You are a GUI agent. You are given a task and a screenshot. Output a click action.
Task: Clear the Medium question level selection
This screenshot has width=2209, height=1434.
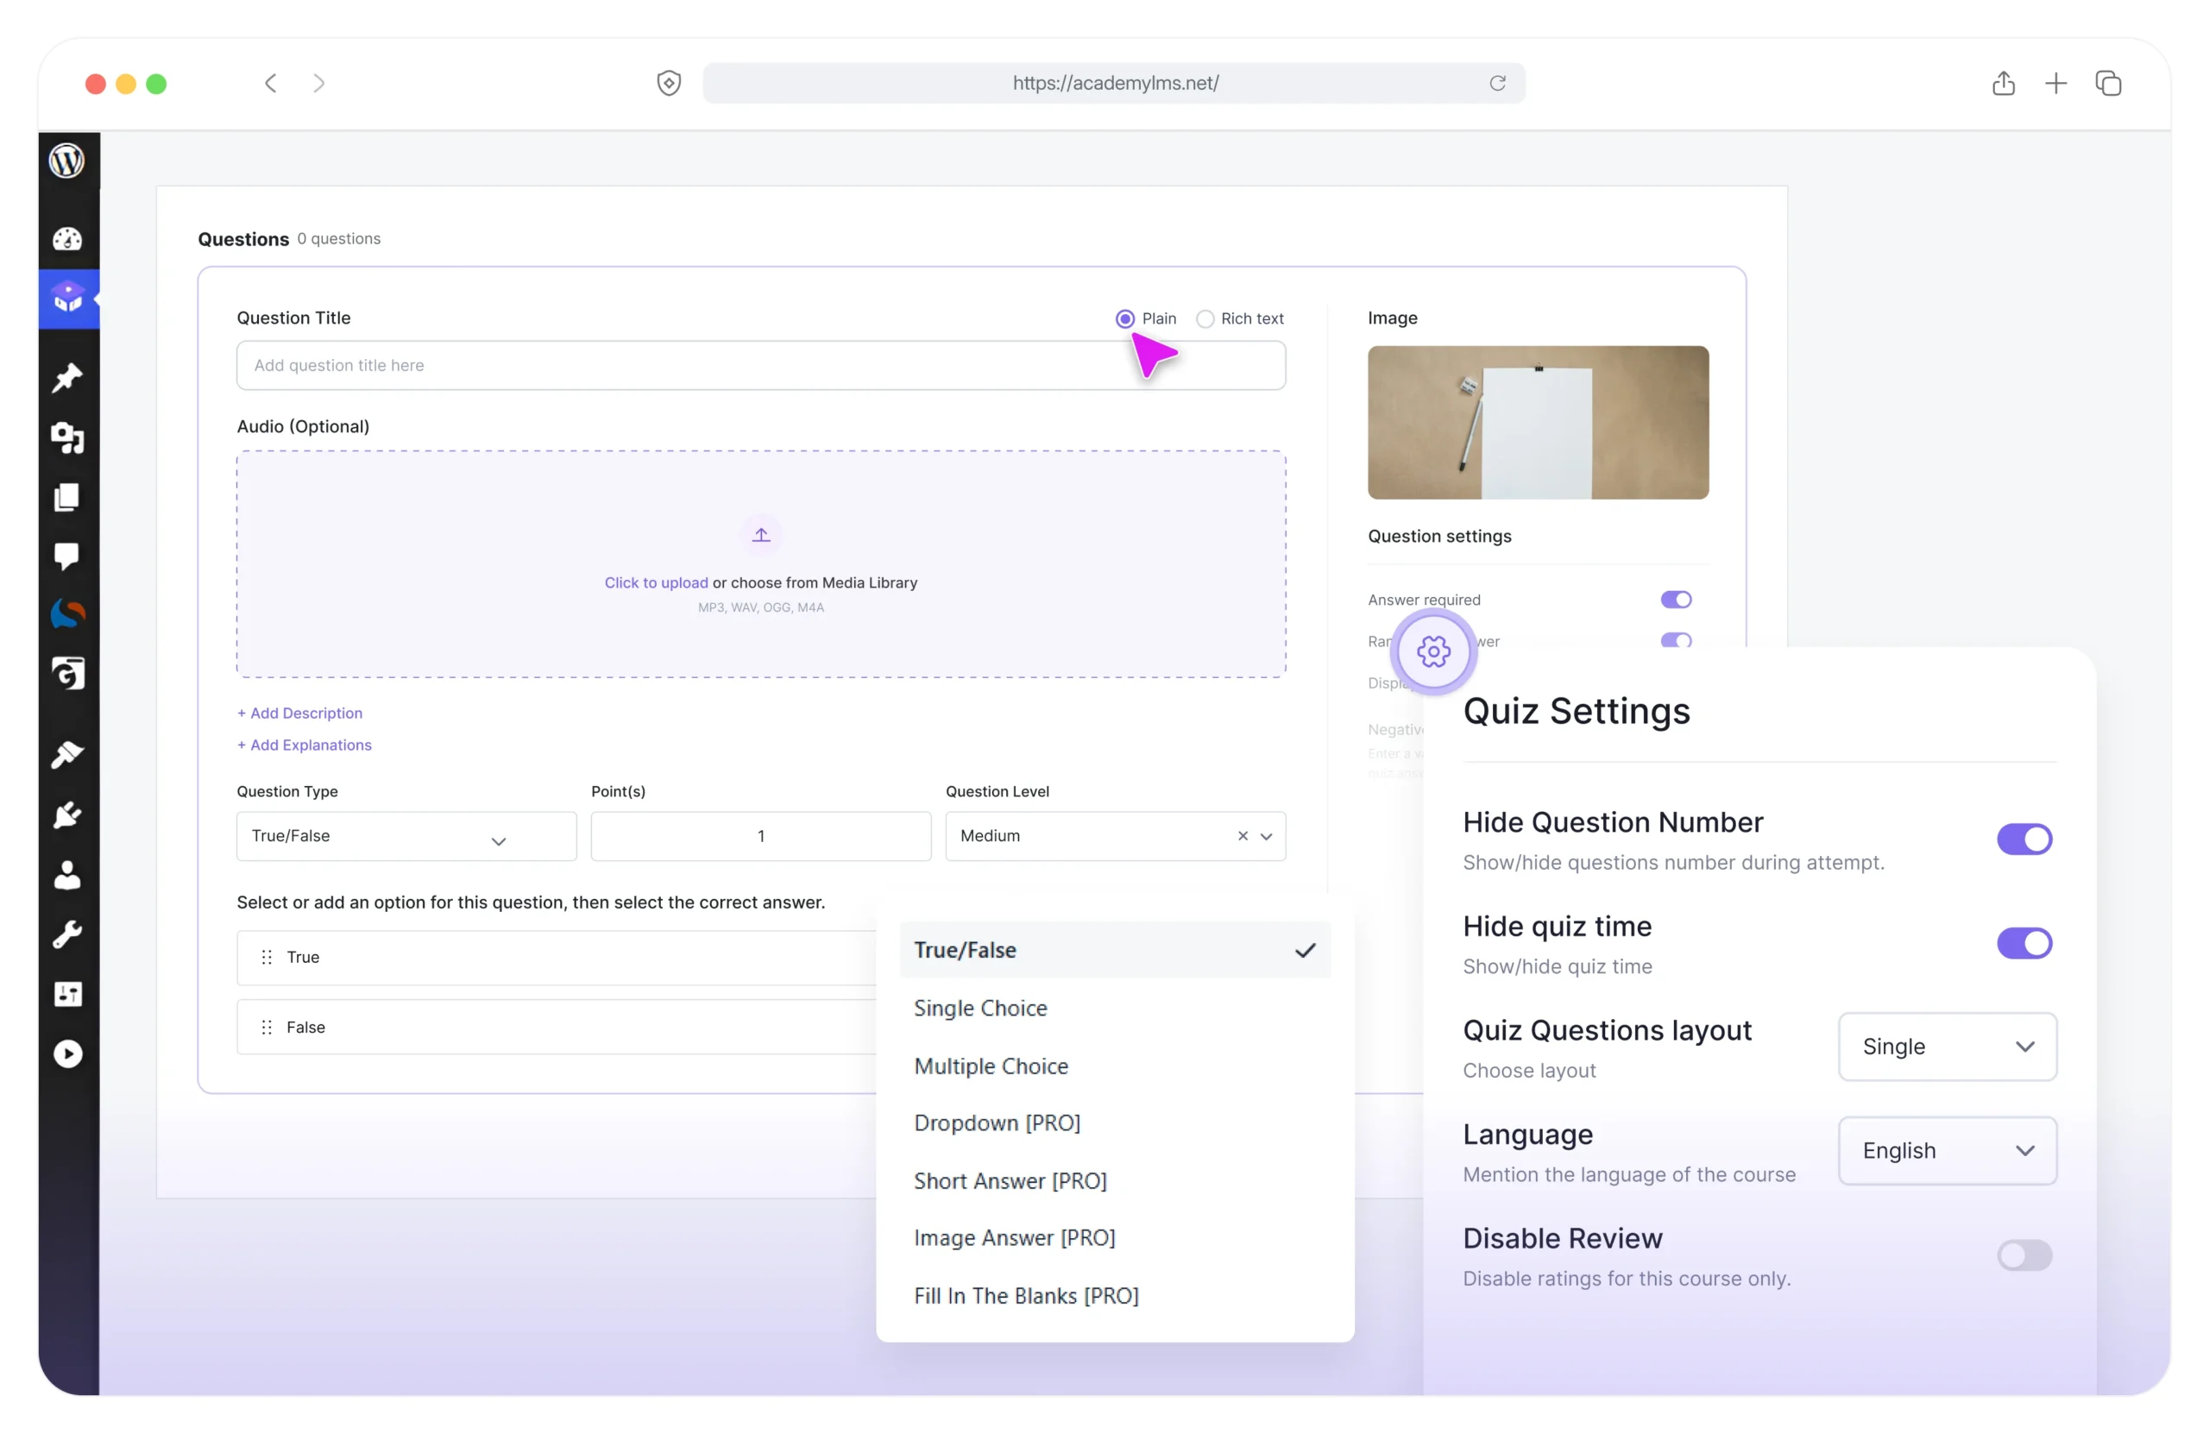(x=1243, y=836)
